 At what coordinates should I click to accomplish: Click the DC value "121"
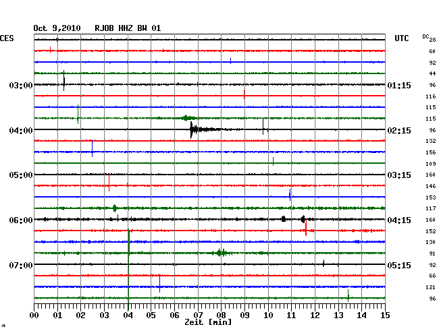click(x=431, y=287)
